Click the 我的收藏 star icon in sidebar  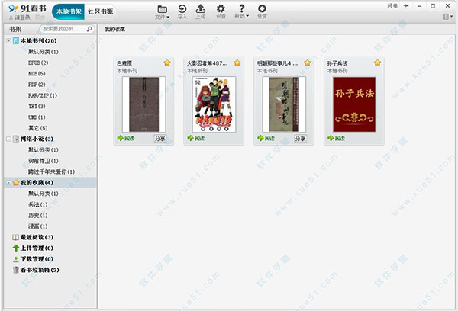pos(16,183)
